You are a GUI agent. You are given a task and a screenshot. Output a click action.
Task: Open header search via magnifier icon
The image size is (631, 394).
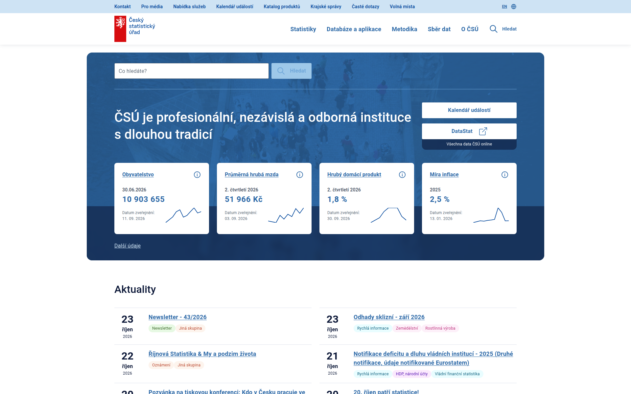pos(493,29)
